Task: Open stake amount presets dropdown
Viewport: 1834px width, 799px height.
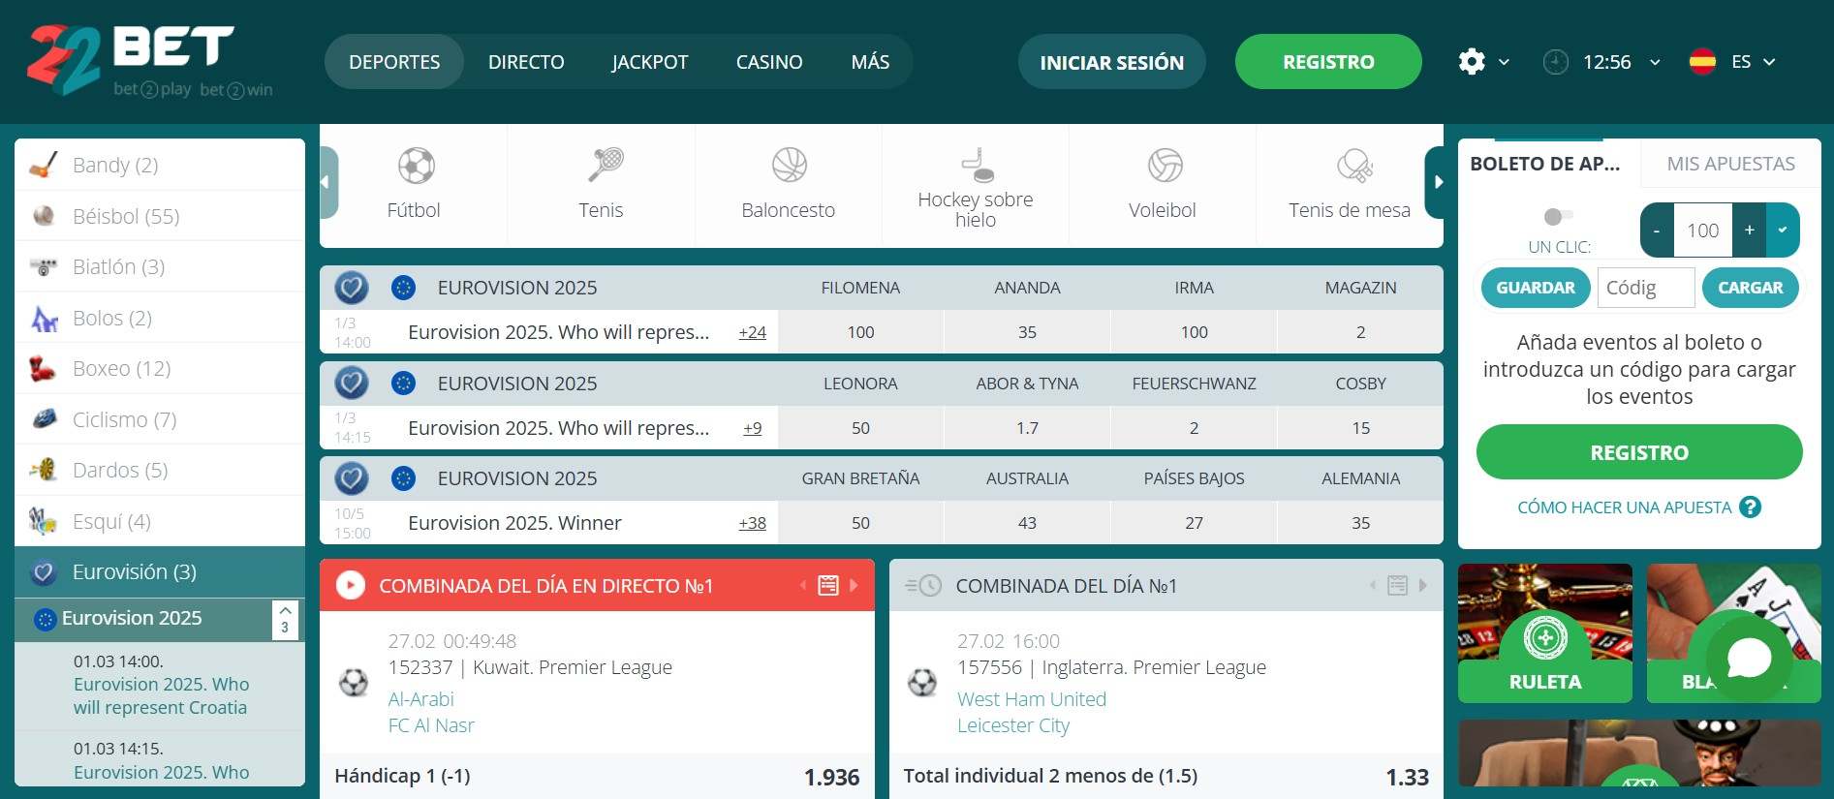Action: coord(1783,230)
